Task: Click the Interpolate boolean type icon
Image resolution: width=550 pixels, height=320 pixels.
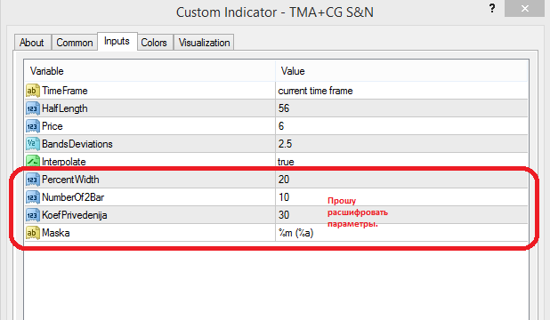Action: [33, 162]
